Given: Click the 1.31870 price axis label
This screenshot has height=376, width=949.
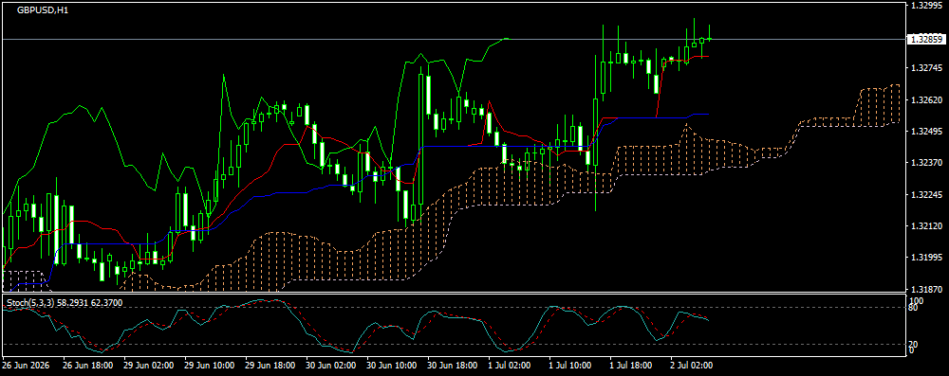Looking at the screenshot, I should click(x=926, y=289).
